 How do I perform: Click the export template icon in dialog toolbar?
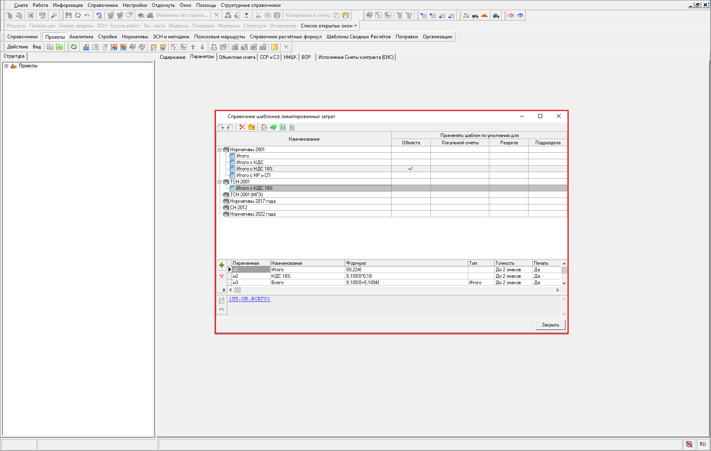(x=220, y=127)
